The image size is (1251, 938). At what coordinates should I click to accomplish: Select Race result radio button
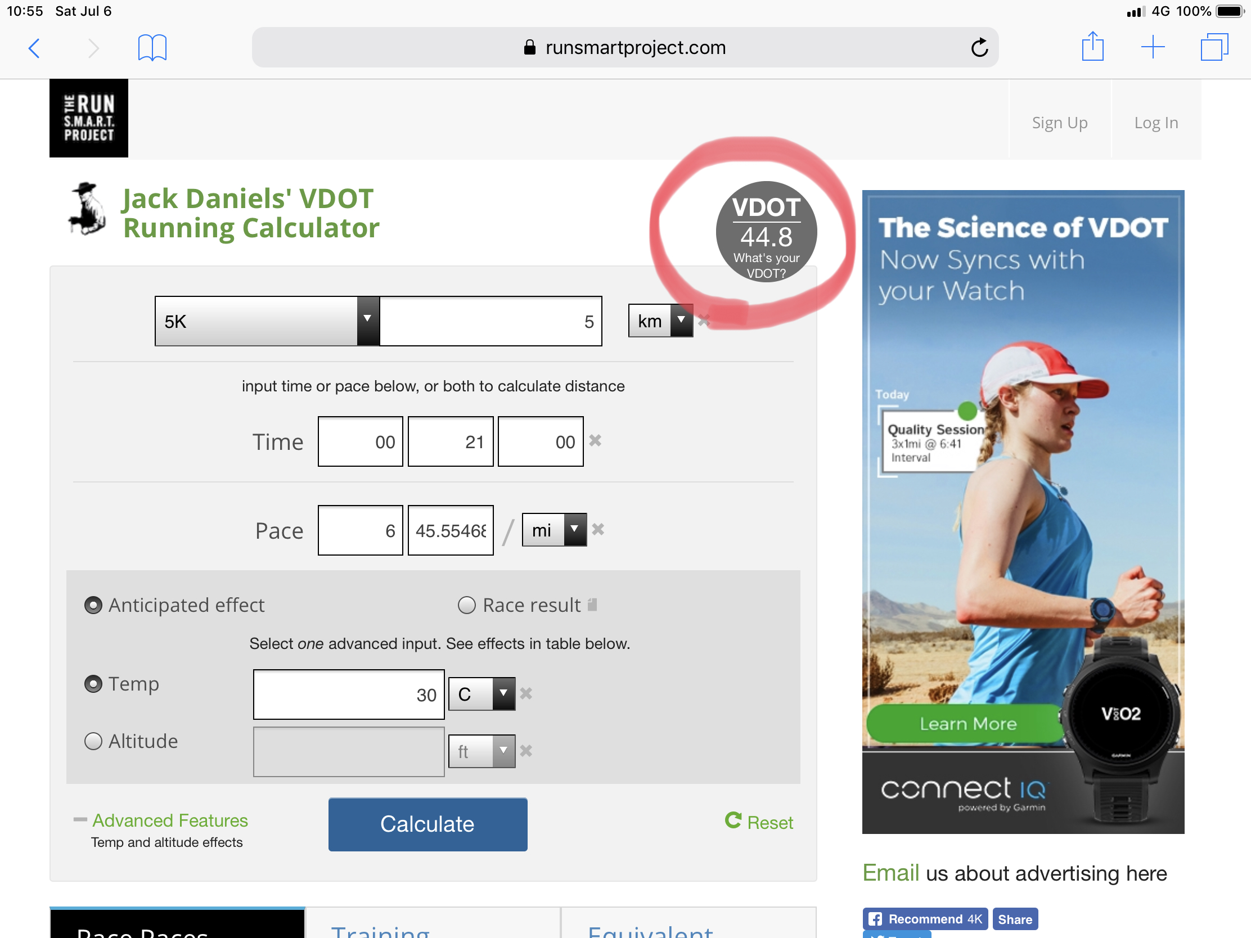click(x=466, y=605)
